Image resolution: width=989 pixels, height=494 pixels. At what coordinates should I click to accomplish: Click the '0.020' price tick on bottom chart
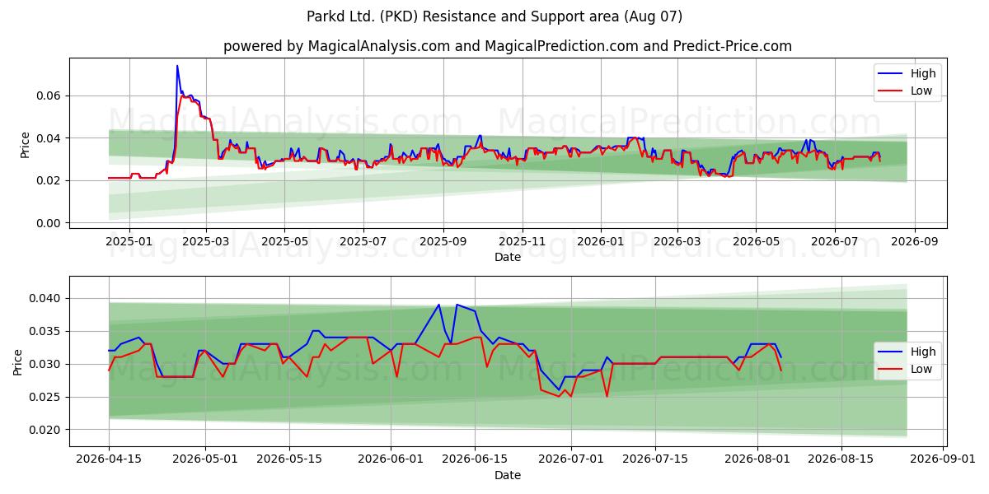[45, 430]
